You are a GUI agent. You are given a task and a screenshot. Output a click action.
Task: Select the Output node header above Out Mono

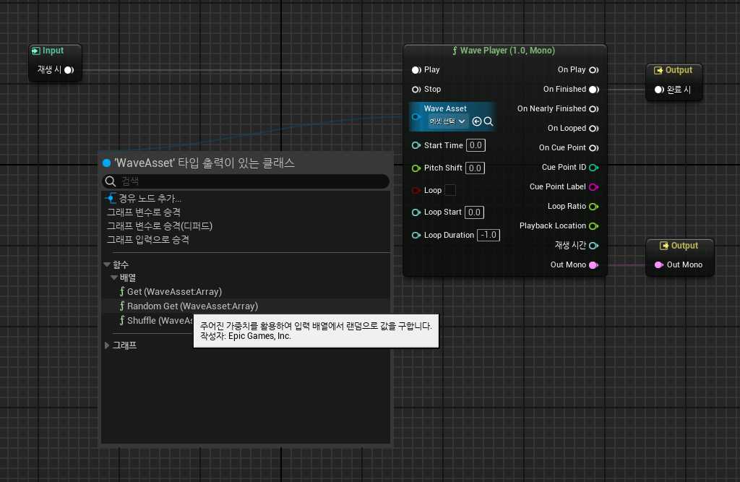(x=679, y=246)
